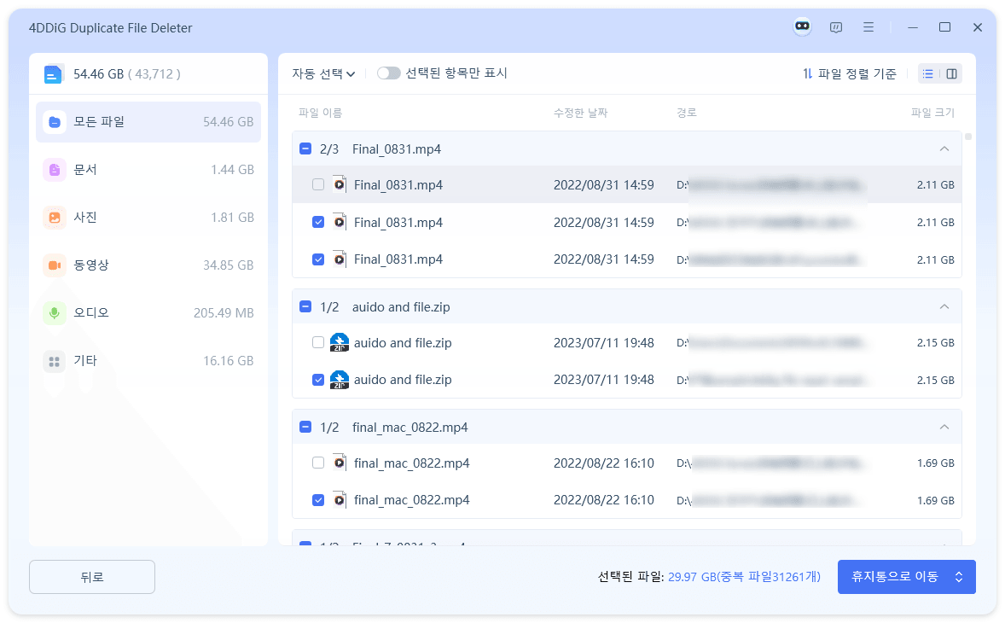Screen dimensions: 1005x623
Task: Open the hamburger menu icon
Action: click(x=868, y=26)
